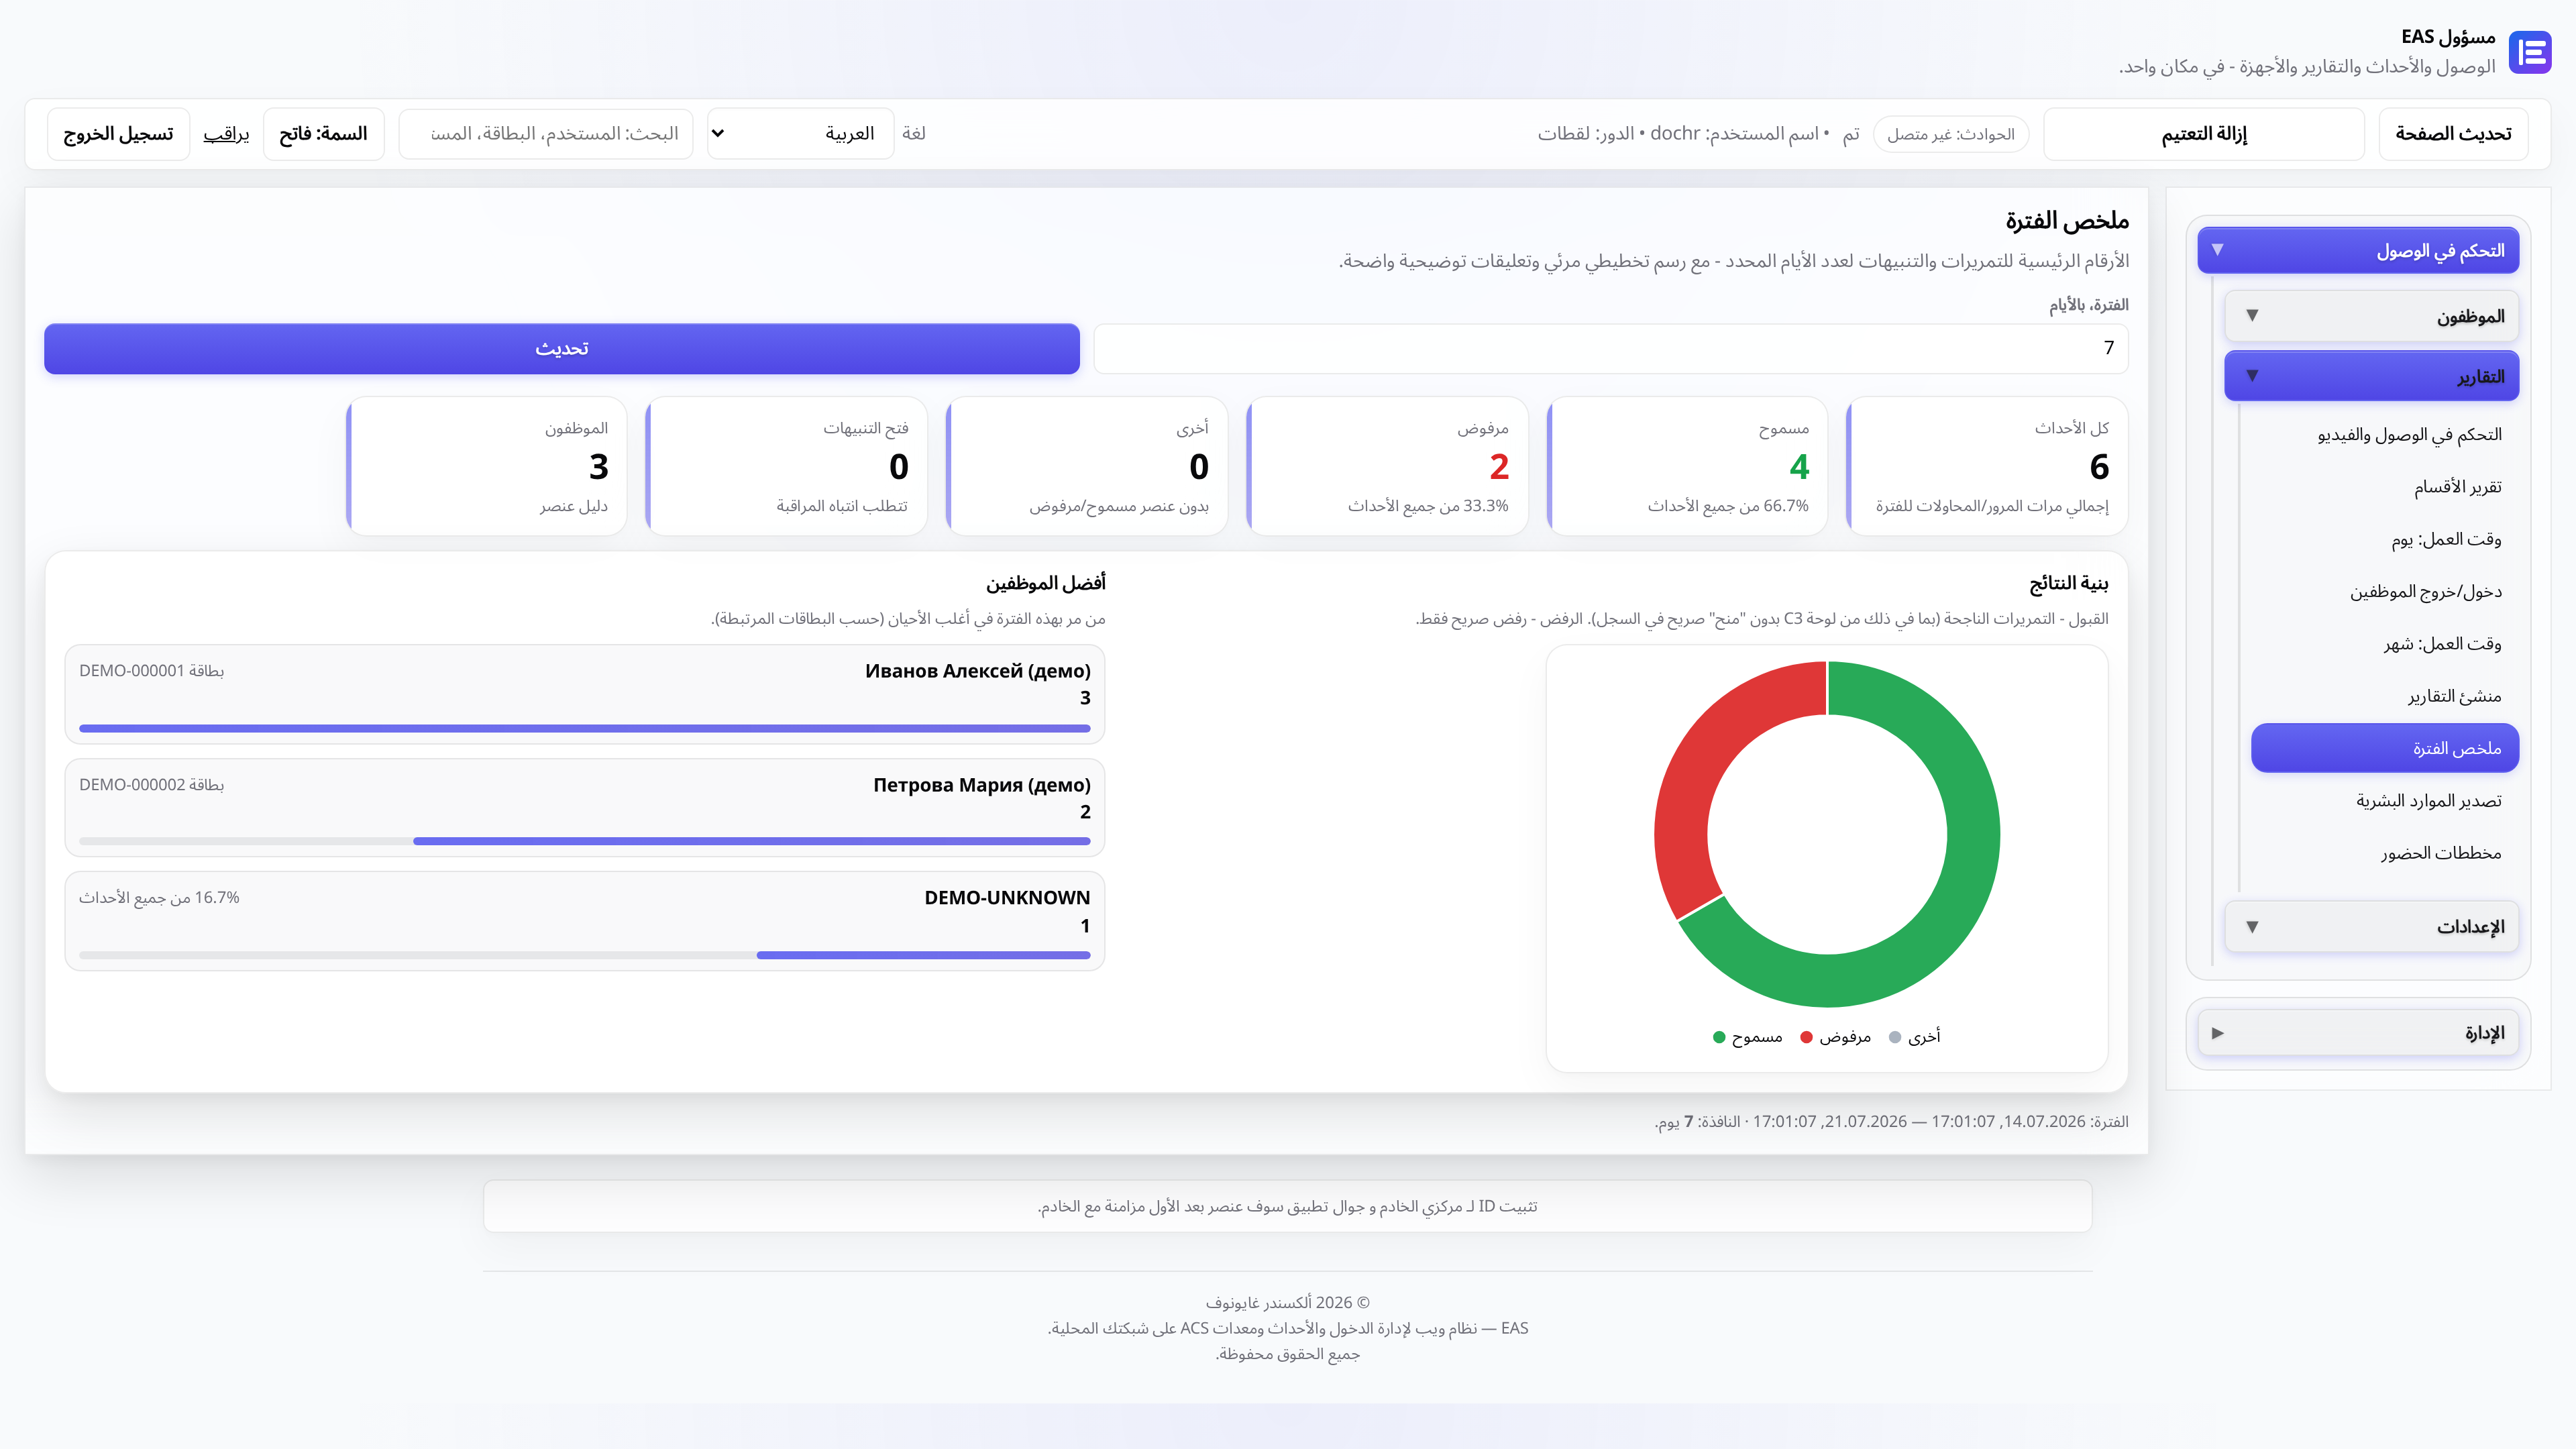Click the أخرى stat card
2576x1449 pixels.
1086,466
